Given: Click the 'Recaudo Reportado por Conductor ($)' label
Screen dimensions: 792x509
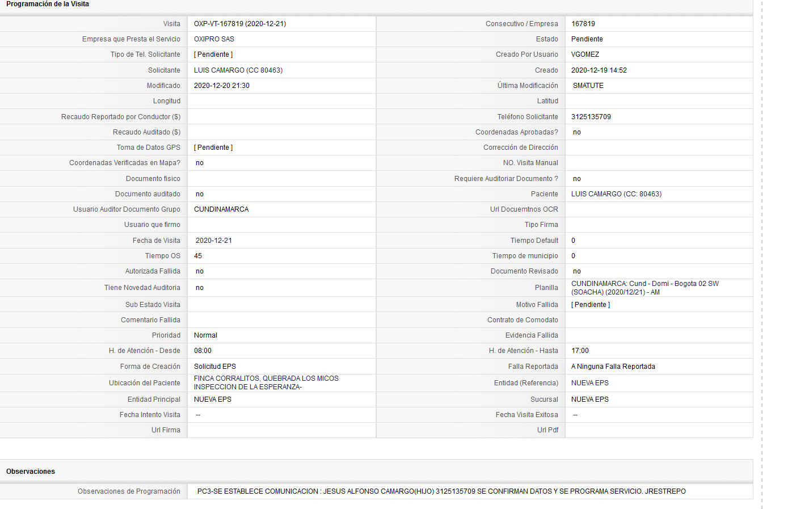Looking at the screenshot, I should [121, 117].
